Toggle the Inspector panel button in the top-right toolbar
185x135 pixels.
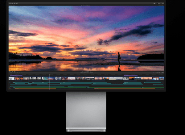(159, 3)
